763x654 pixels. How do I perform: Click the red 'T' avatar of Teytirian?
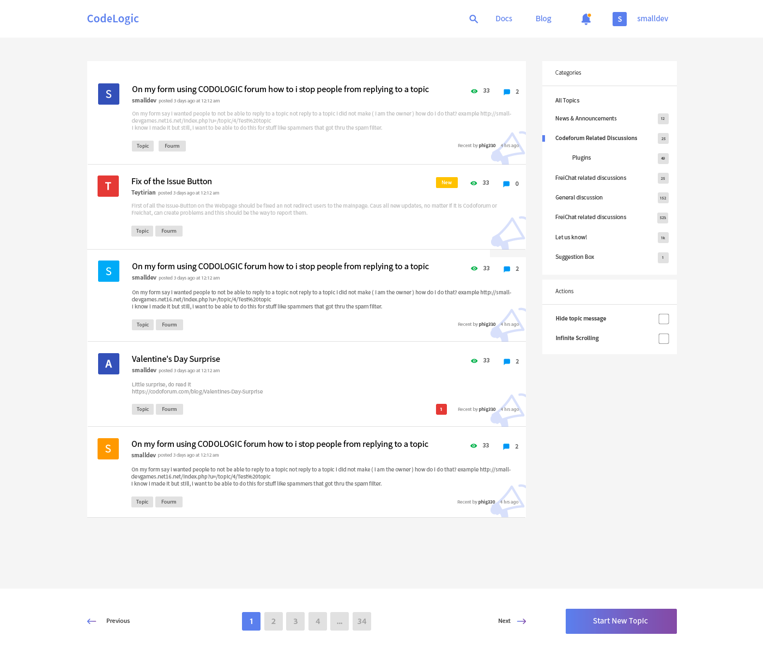pyautogui.click(x=108, y=186)
